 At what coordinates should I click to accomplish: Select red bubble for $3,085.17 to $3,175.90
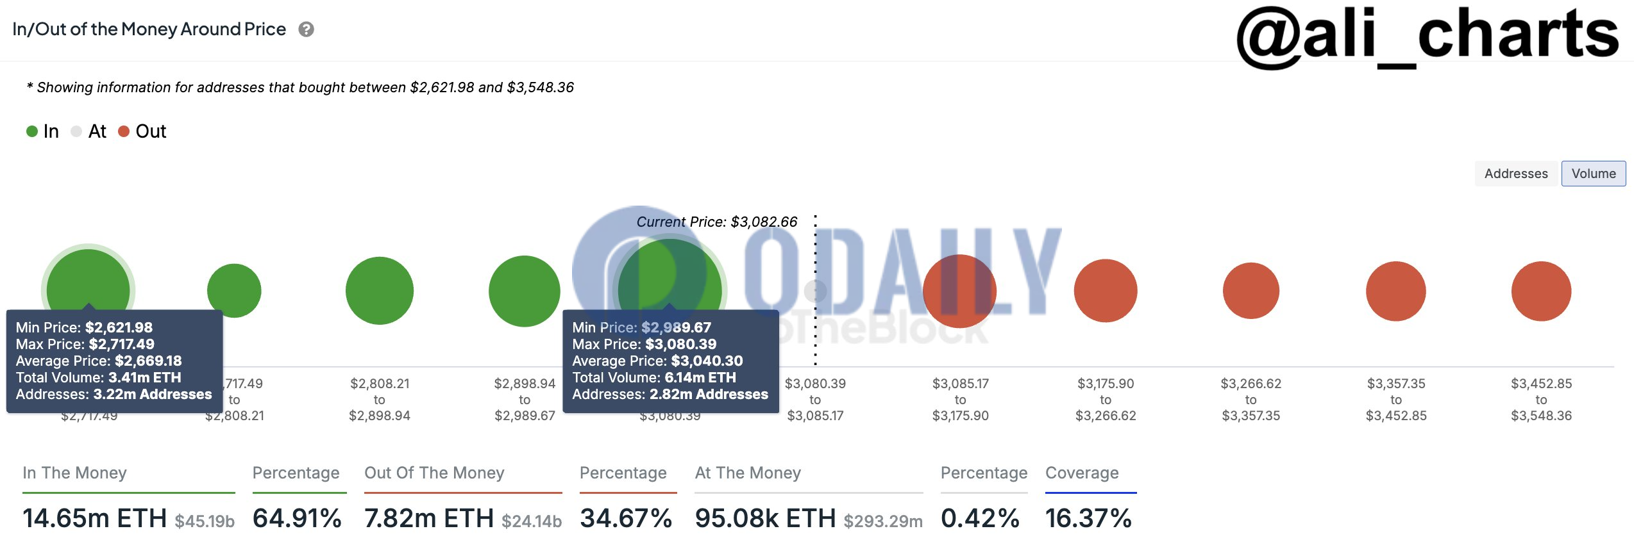(960, 291)
